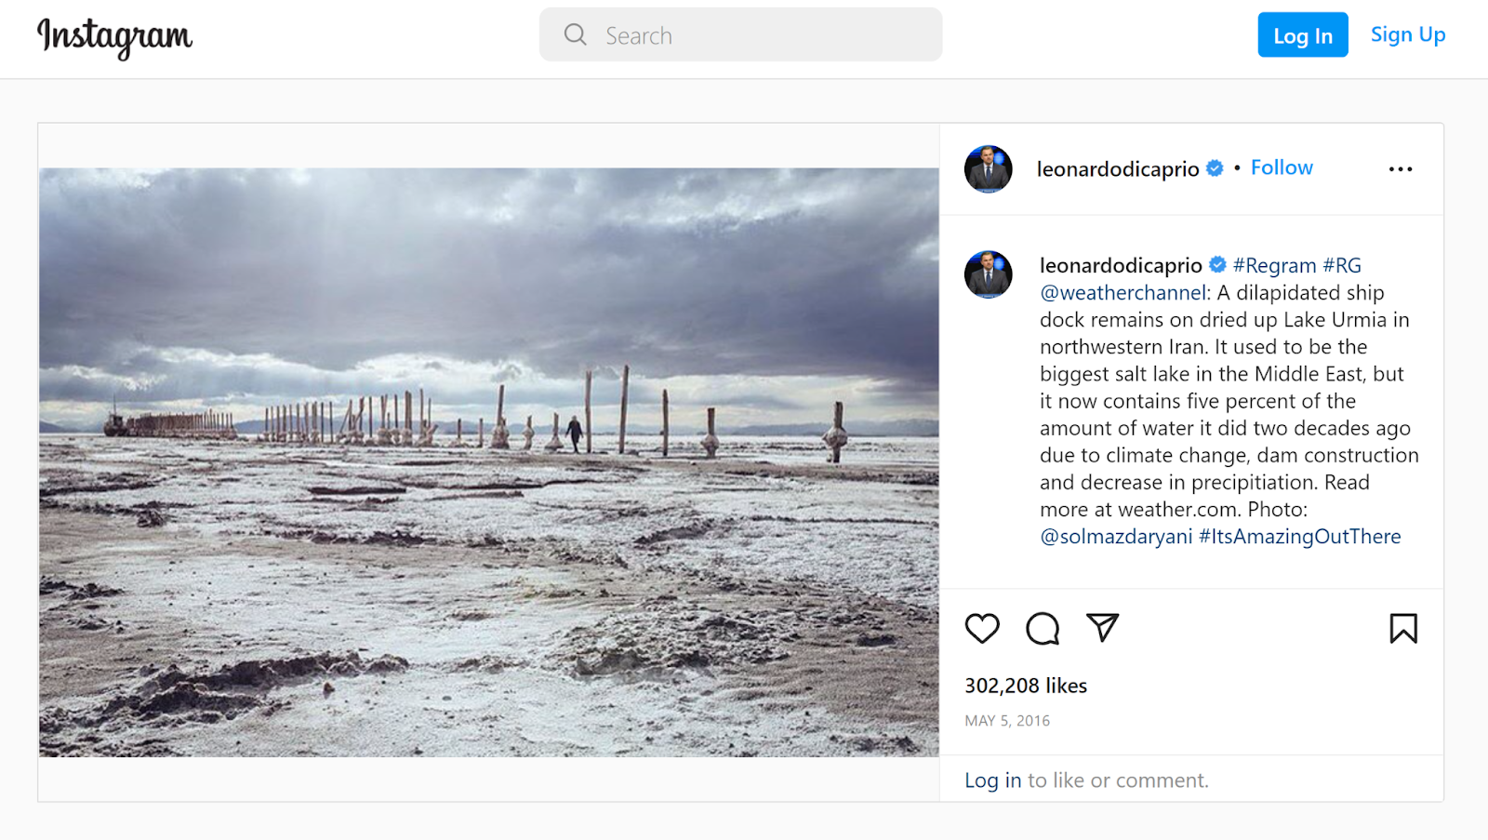Viewport: 1488px width, 840px height.
Task: Click the Lake Urmia post photo
Action: coord(488,462)
